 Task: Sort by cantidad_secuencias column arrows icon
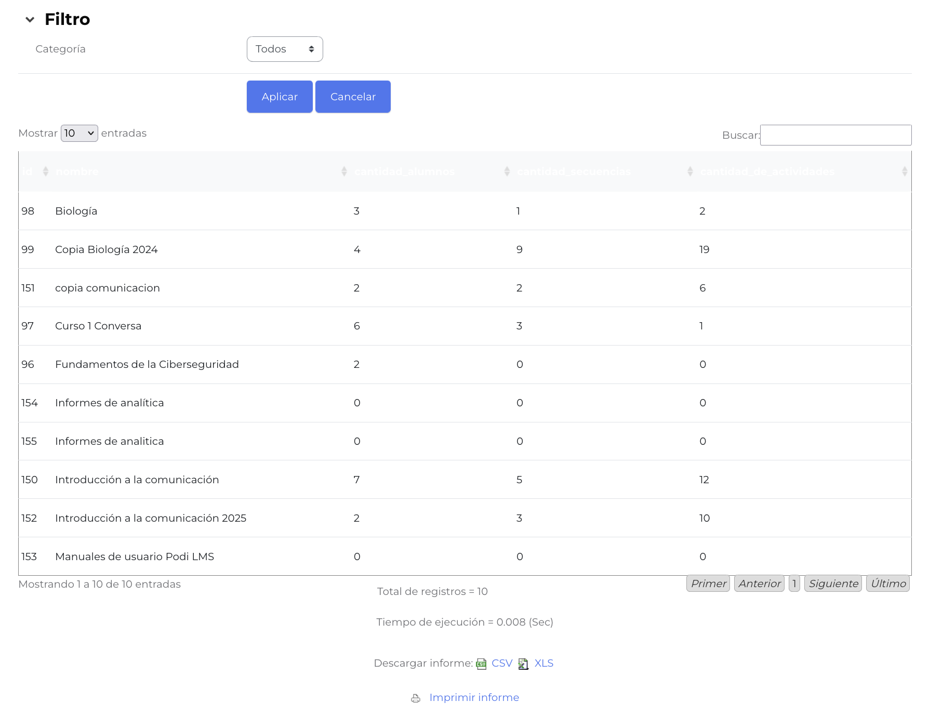tap(690, 171)
